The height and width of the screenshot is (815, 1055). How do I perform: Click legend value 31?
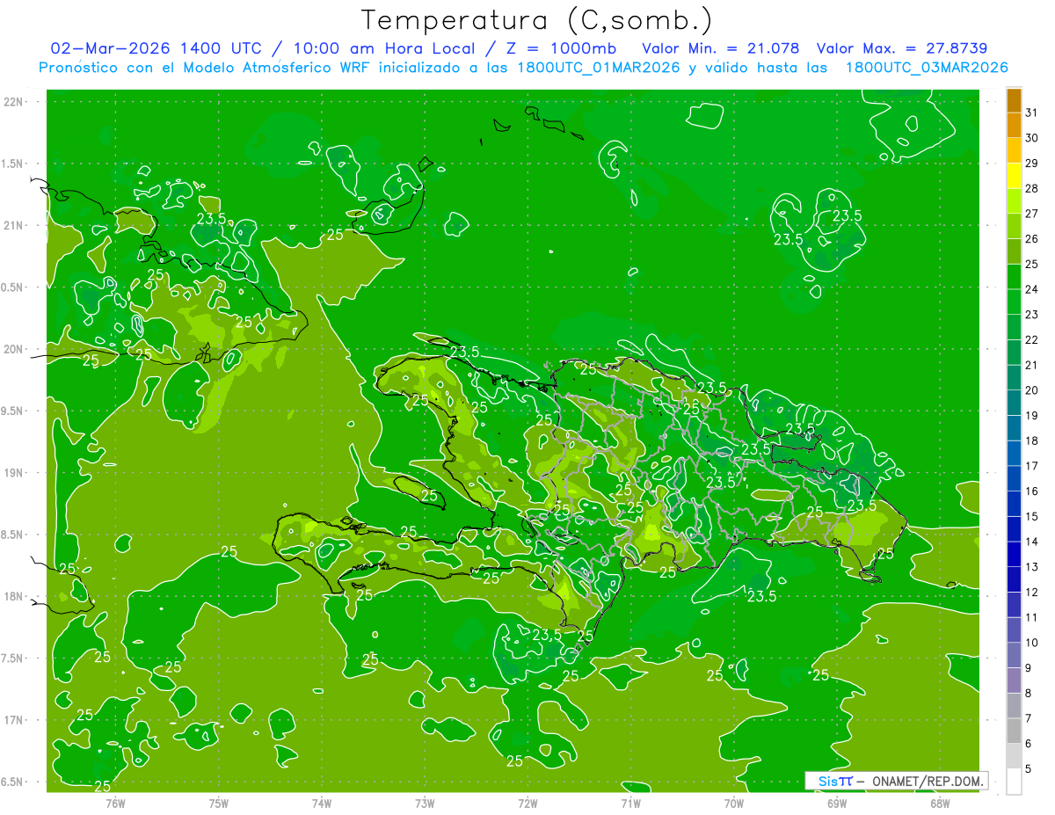click(x=1032, y=113)
